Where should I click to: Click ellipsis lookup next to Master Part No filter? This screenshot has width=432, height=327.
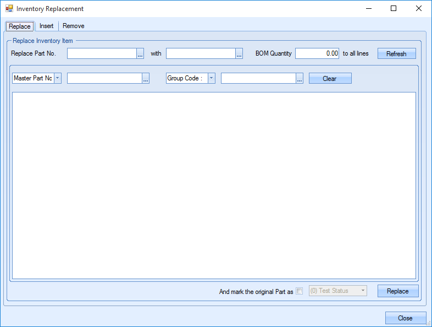coord(146,79)
